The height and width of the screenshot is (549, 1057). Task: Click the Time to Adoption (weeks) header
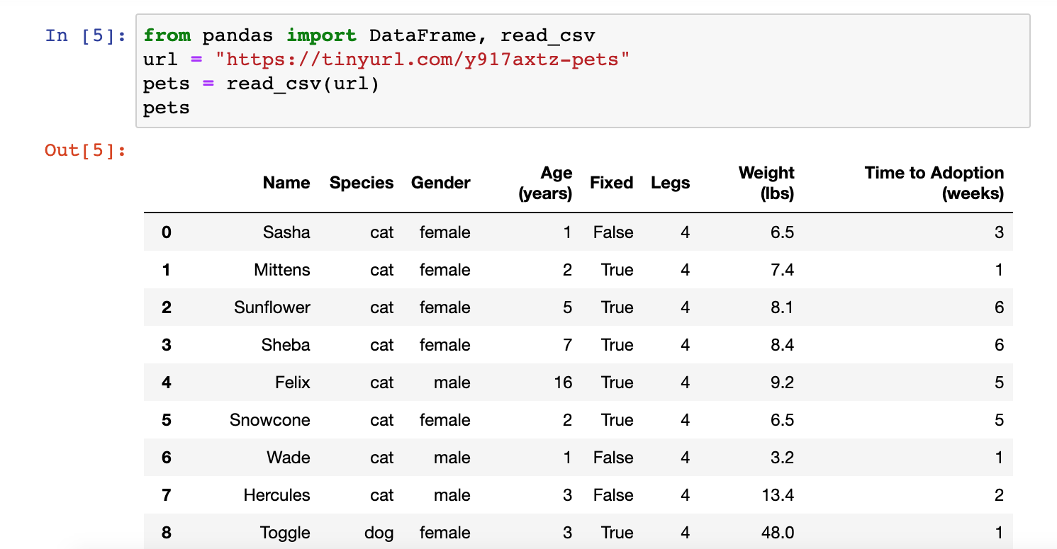point(934,183)
